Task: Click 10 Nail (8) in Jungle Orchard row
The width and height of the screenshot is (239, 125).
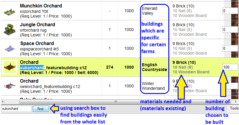Action: (x=182, y=30)
